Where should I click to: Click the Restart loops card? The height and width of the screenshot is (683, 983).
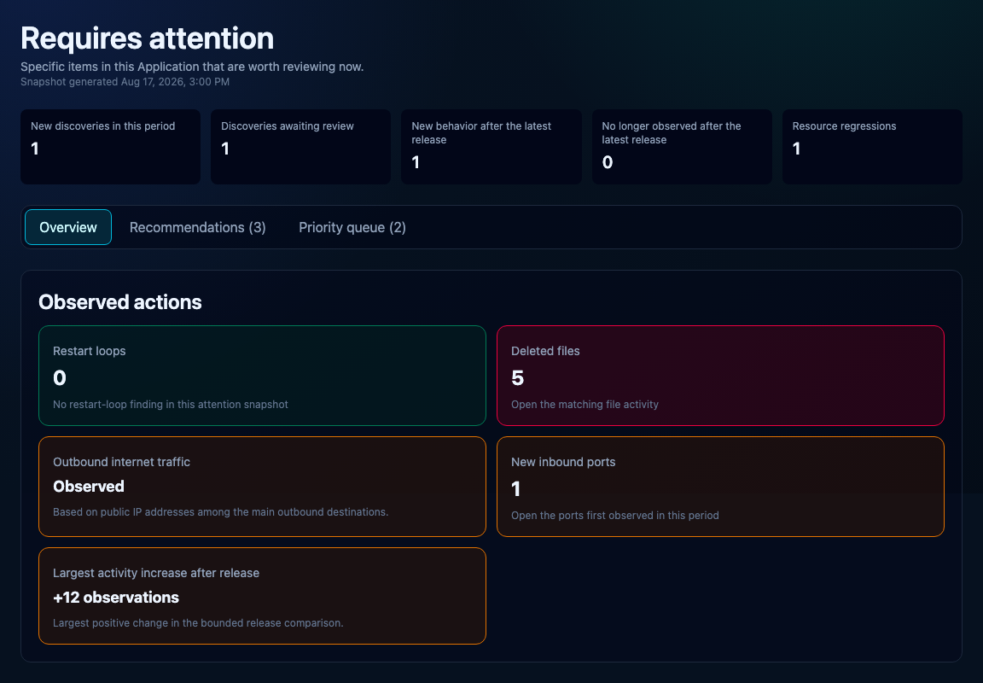click(x=262, y=376)
